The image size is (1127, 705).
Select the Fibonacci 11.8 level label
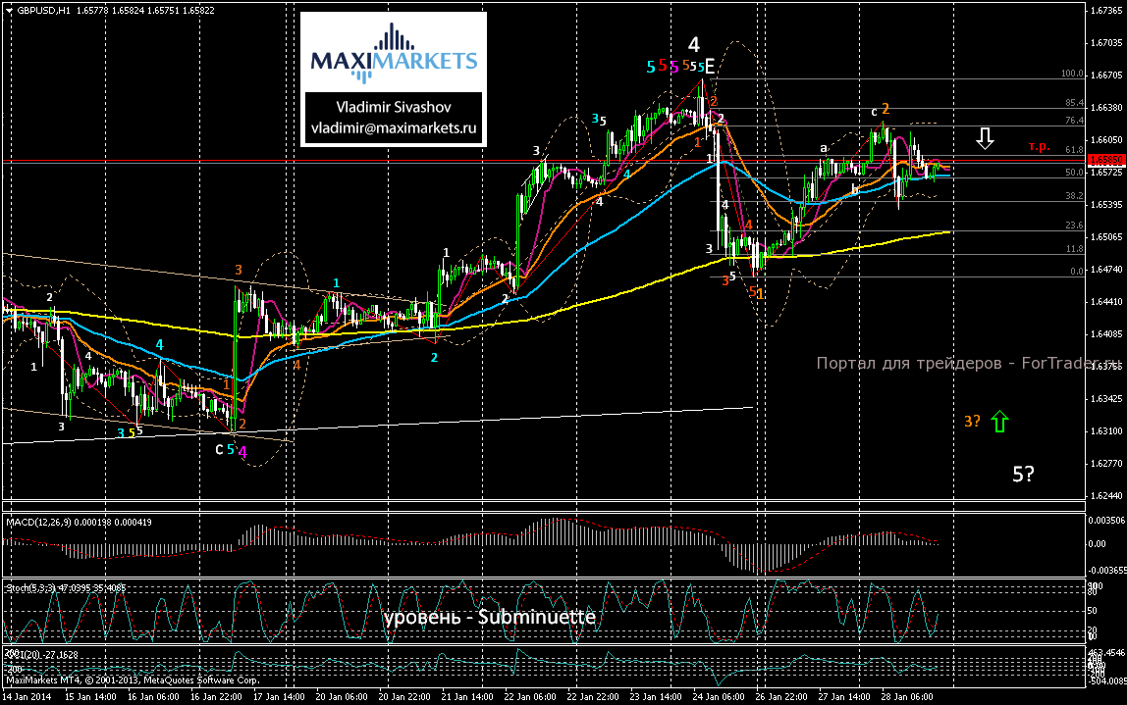tap(1075, 248)
